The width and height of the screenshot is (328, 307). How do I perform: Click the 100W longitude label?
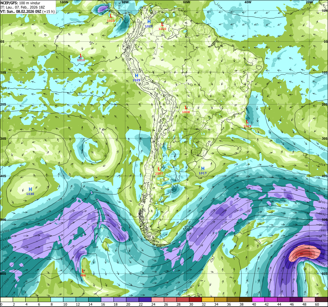(64, 2)
